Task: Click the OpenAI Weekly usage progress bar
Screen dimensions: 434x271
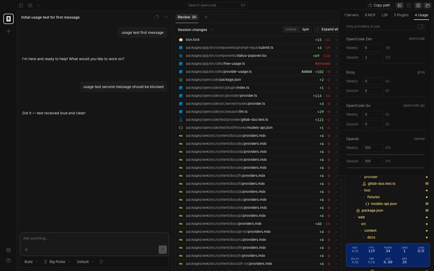Action: 385,155
